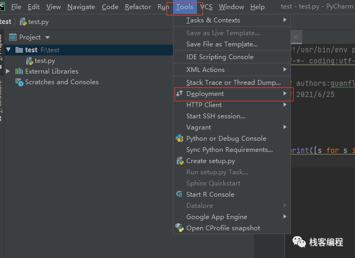355x258 pixels.
Task: Click the 2021/6/25 date in editor
Action: click(x=315, y=94)
